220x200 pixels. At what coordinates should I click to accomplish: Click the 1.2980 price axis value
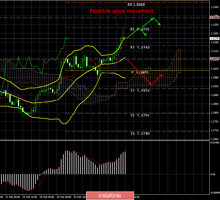[x=215, y=78]
